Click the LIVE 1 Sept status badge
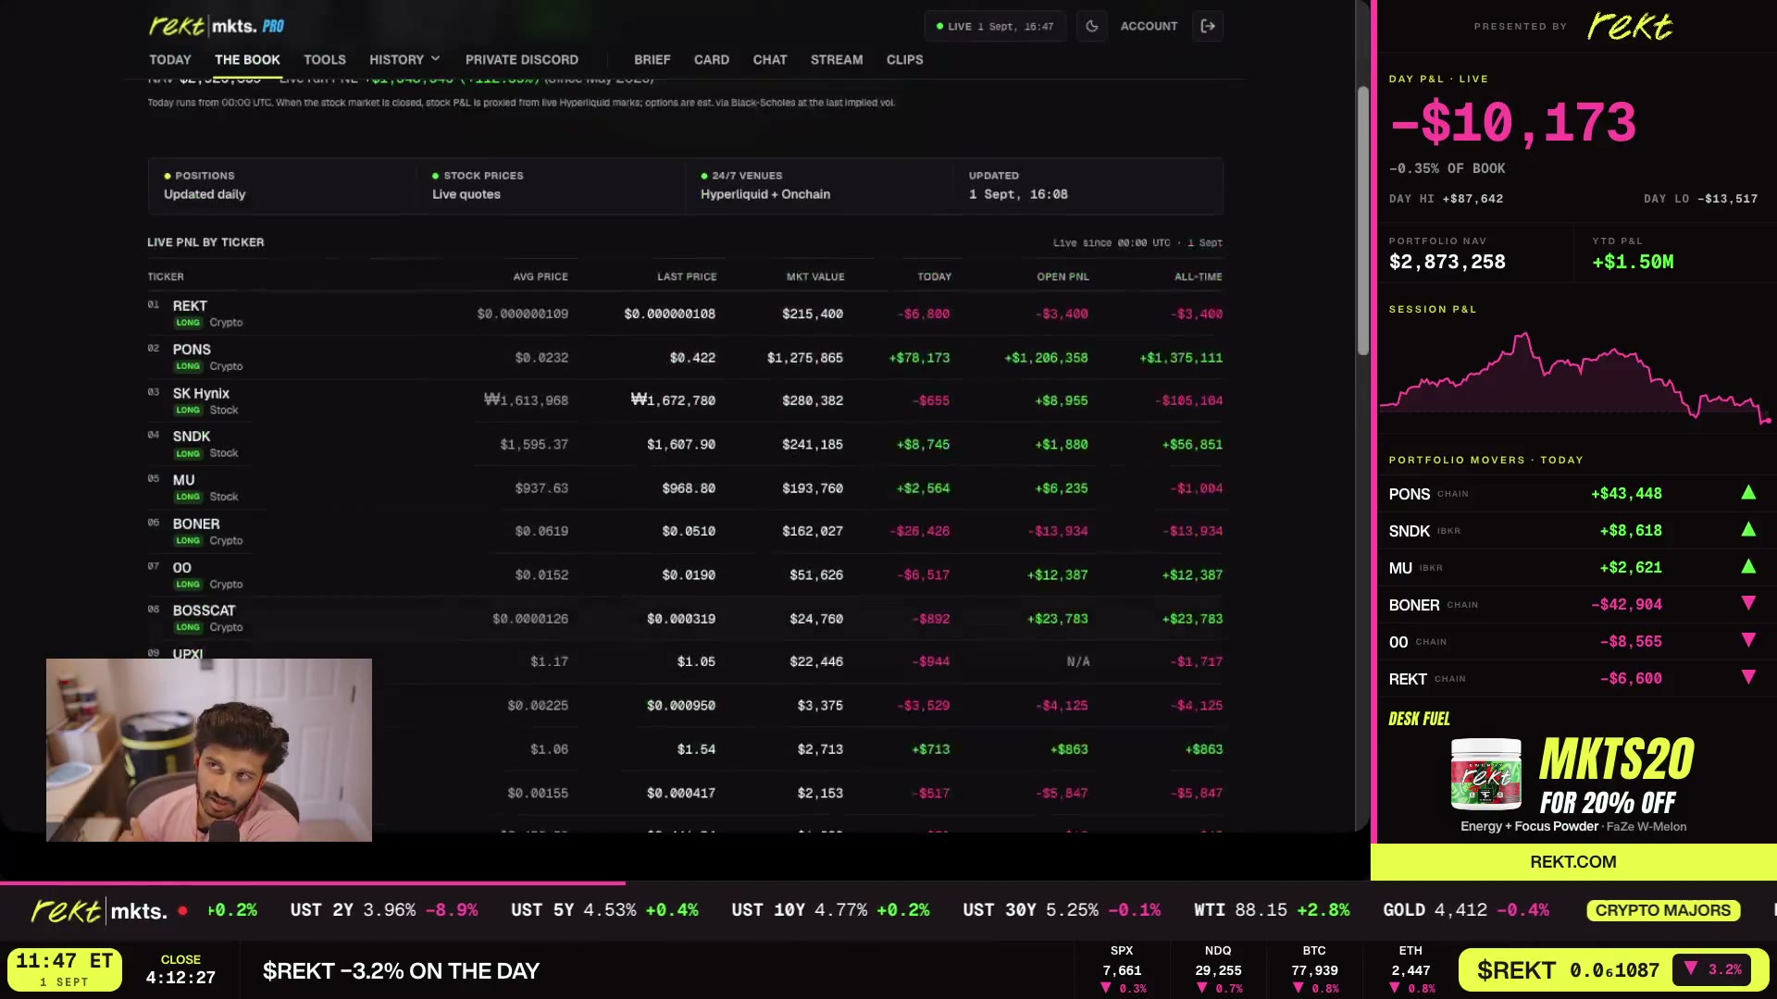 (x=995, y=26)
